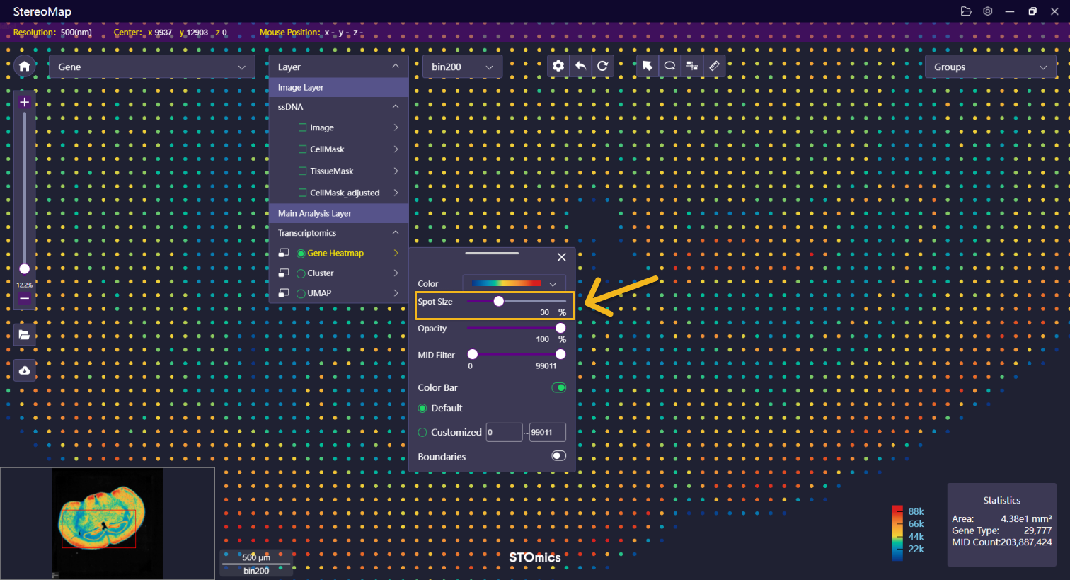1070x580 pixels.
Task: Choose the arrow pointer selection tool
Action: tap(647, 66)
